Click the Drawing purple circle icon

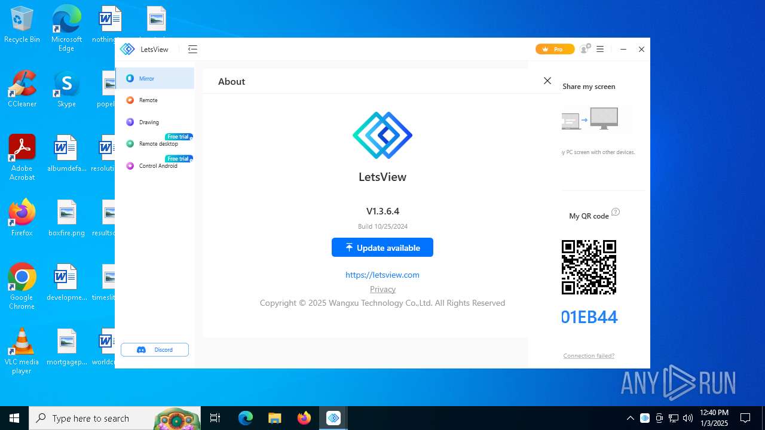[130, 122]
